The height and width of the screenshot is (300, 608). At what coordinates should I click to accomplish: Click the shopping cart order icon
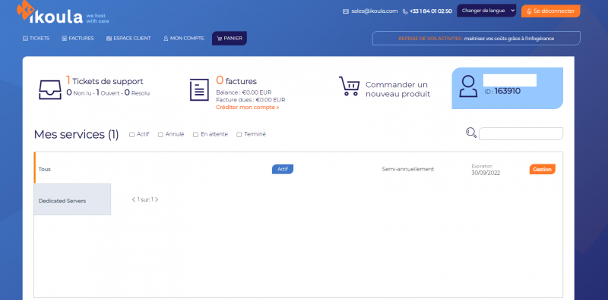[350, 86]
